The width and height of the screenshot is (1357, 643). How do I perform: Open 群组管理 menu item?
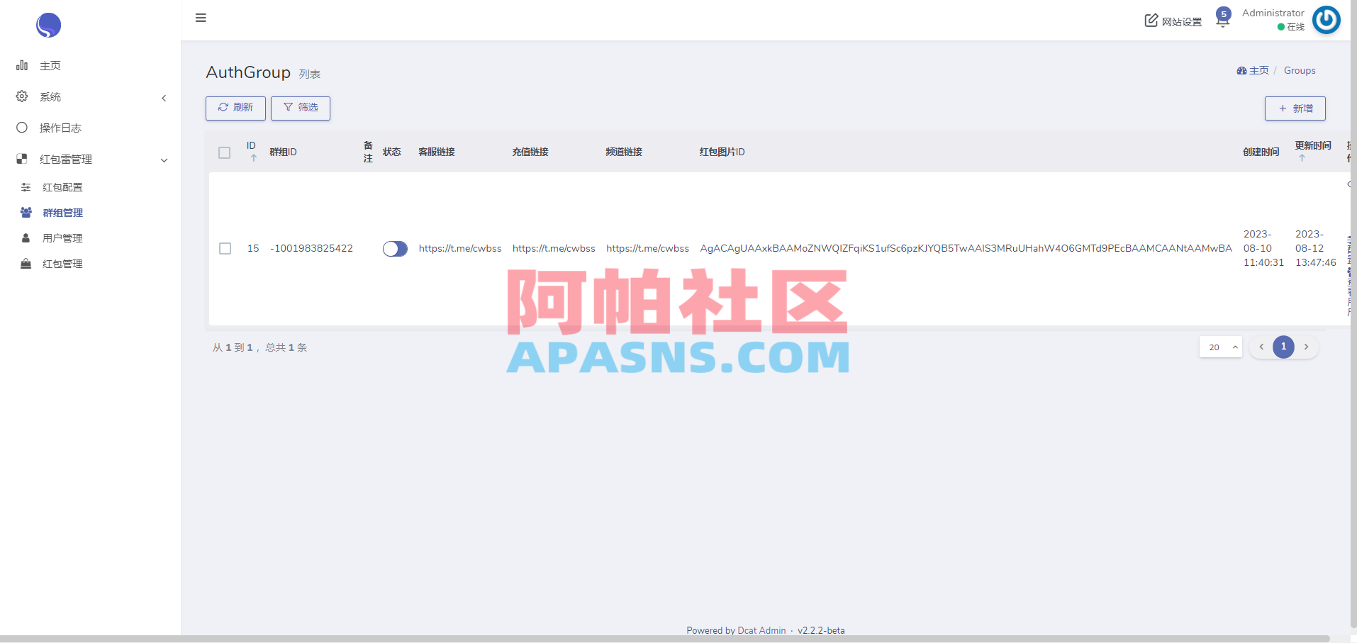62,213
